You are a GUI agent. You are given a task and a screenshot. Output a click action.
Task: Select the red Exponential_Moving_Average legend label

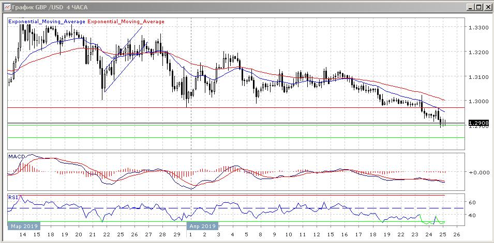[126, 22]
